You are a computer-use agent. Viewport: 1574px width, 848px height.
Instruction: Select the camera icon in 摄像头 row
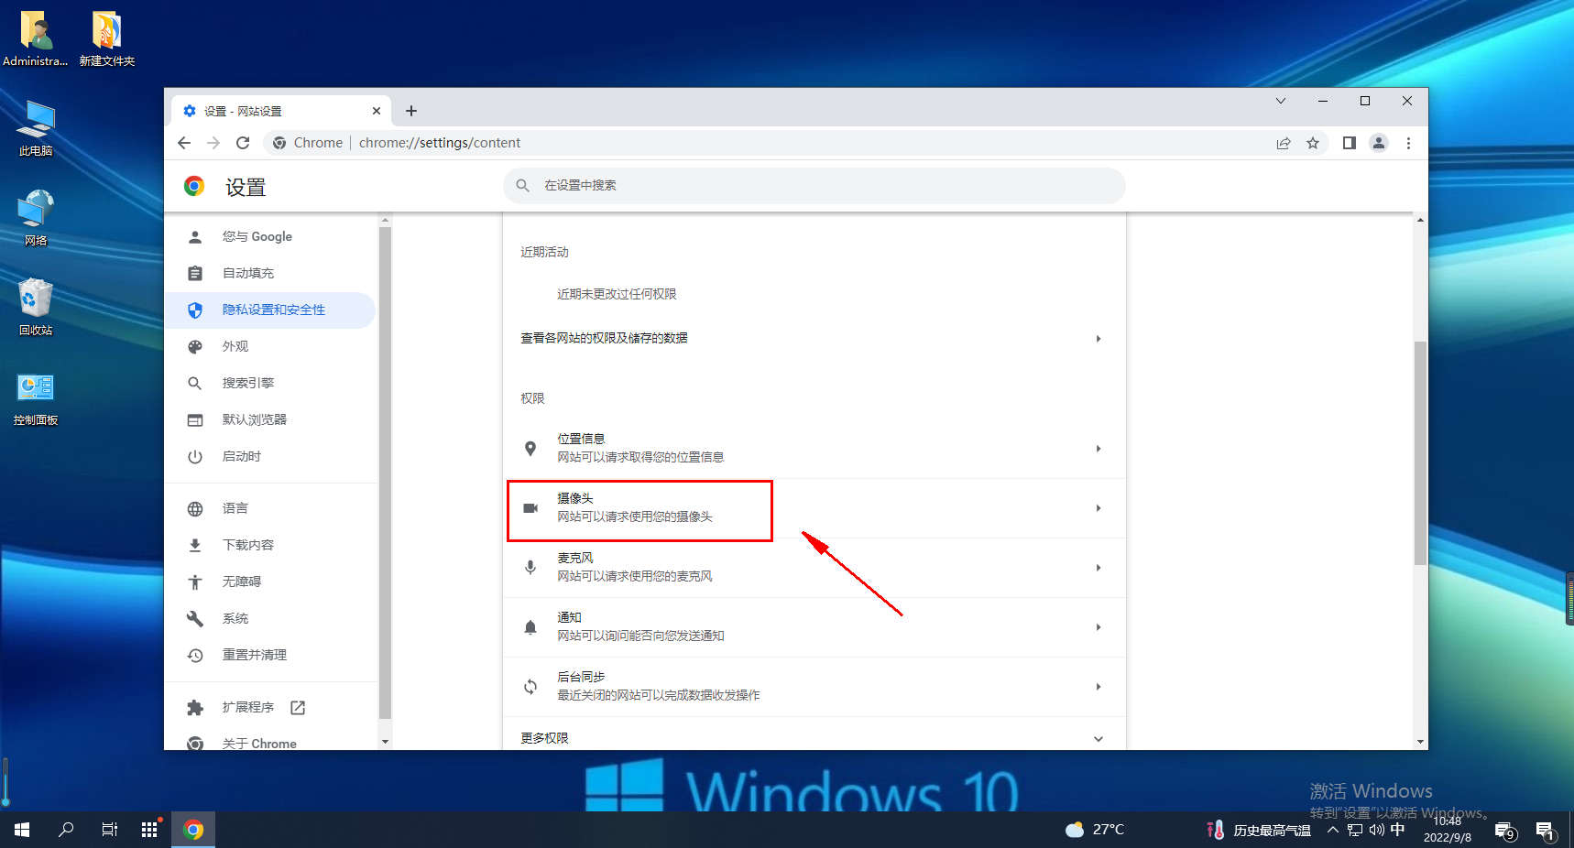tap(530, 508)
